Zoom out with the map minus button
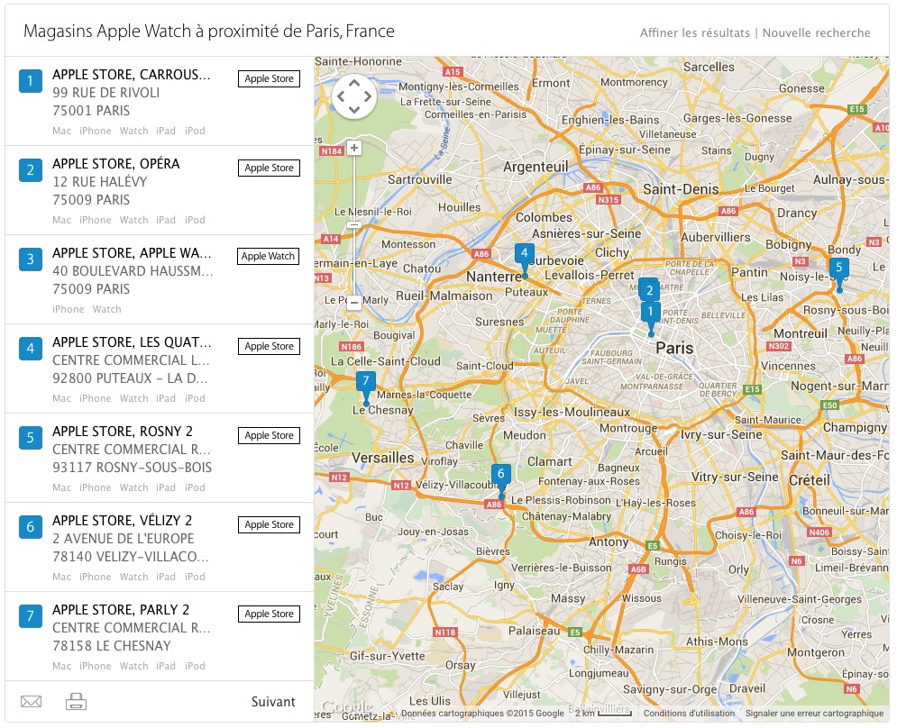Image resolution: width=897 pixels, height=728 pixels. (x=354, y=302)
